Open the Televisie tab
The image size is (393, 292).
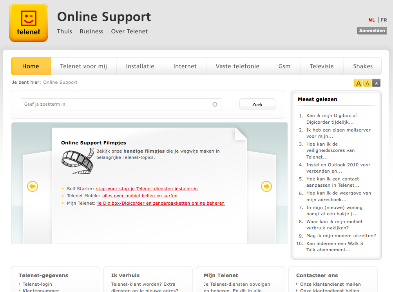pos(321,66)
